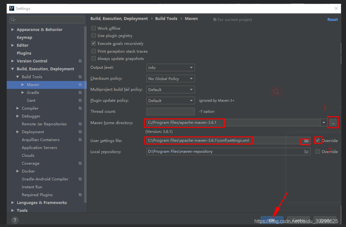
Task: Select Application Servers
Action: 39,147
